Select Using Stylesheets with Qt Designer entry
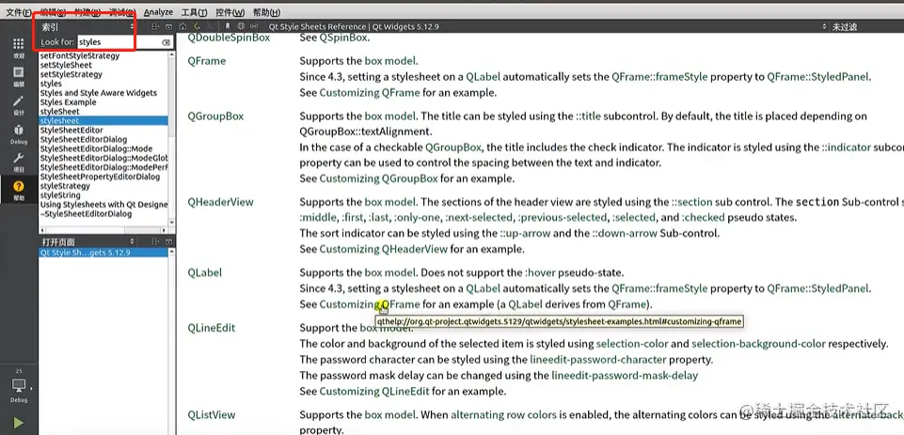Image resolution: width=904 pixels, height=435 pixels. (103, 205)
